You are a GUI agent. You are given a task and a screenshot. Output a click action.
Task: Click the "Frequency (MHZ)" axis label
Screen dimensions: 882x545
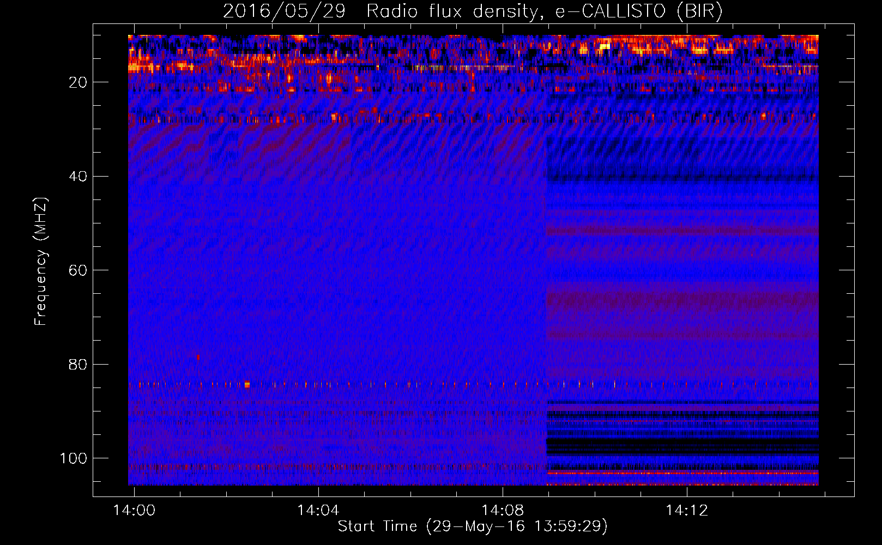[x=41, y=261]
